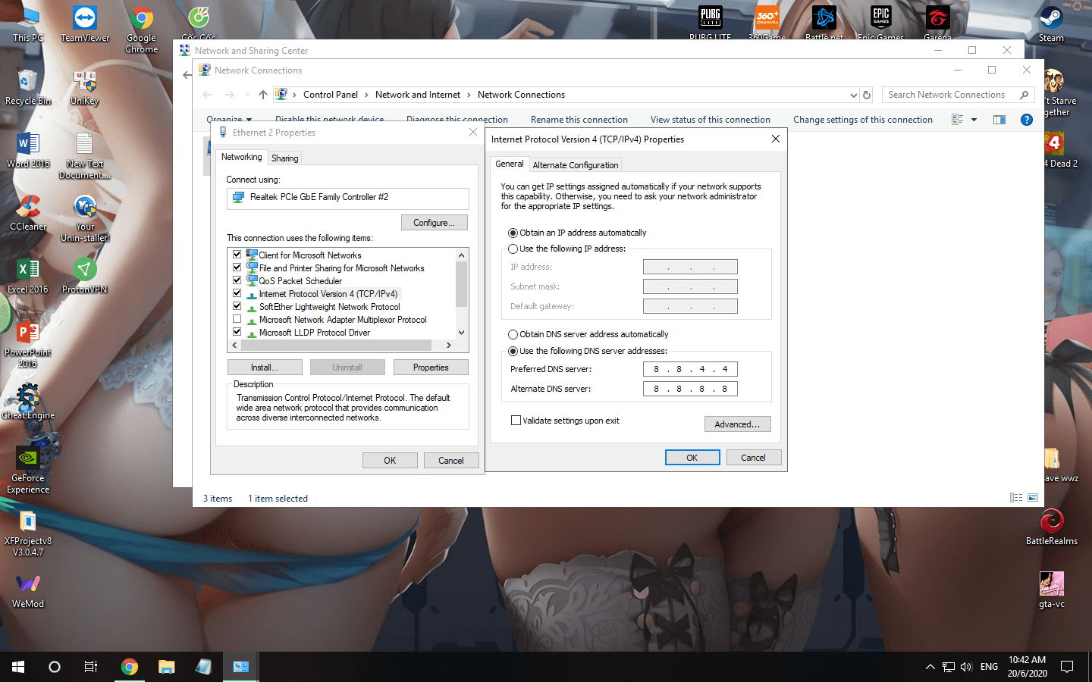Open Chrome from the taskbar
The width and height of the screenshot is (1092, 682).
coord(130,667)
